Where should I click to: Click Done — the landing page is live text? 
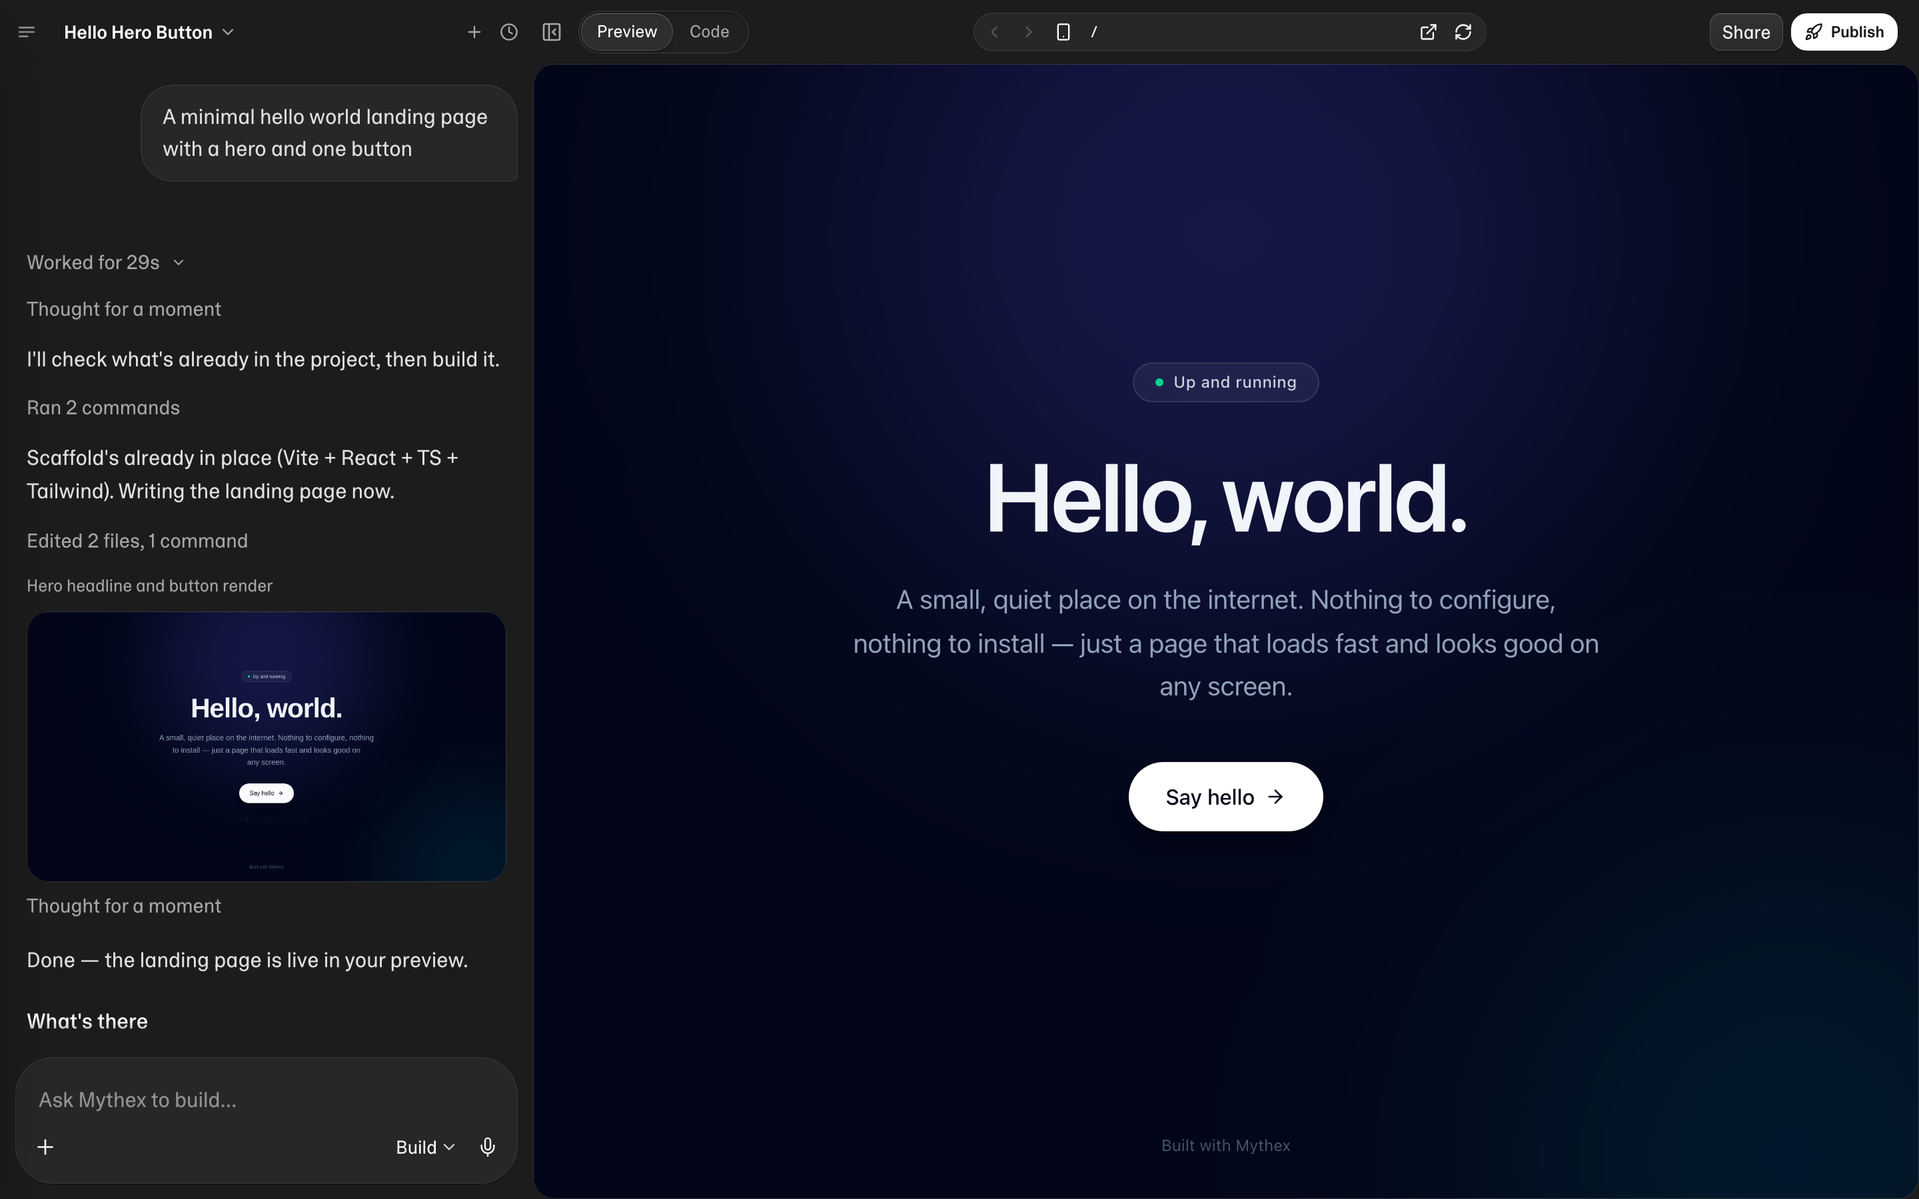tap(247, 961)
